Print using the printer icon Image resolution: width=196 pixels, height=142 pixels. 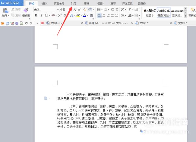[x=17, y=23]
